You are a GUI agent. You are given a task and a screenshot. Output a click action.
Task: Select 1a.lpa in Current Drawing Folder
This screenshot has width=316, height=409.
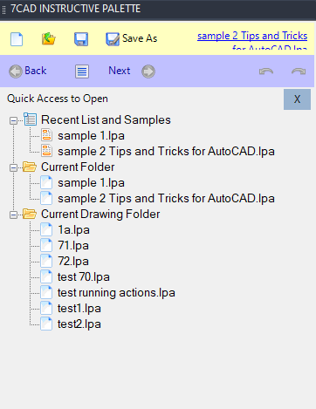[x=73, y=230]
